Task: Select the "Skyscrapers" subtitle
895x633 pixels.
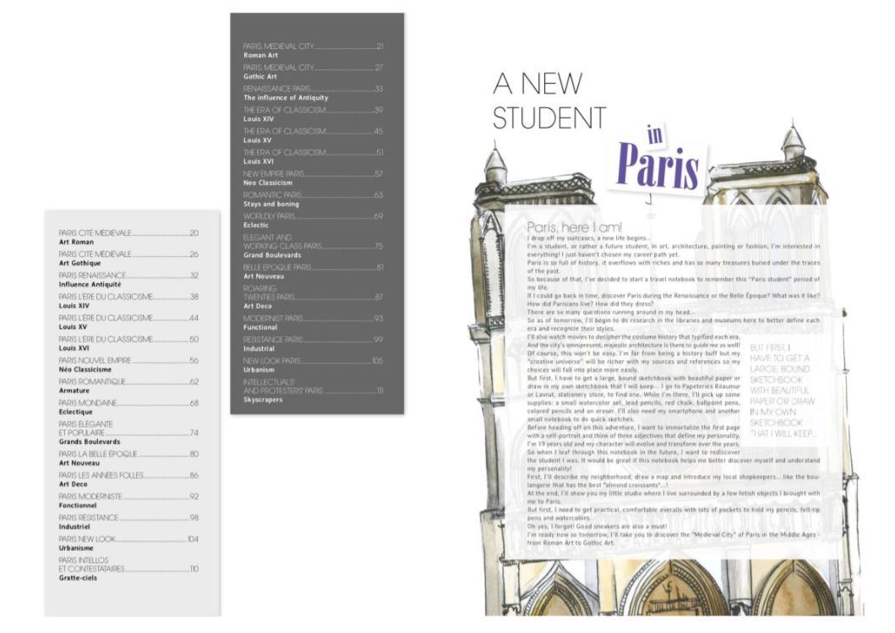Action: pos(263,400)
